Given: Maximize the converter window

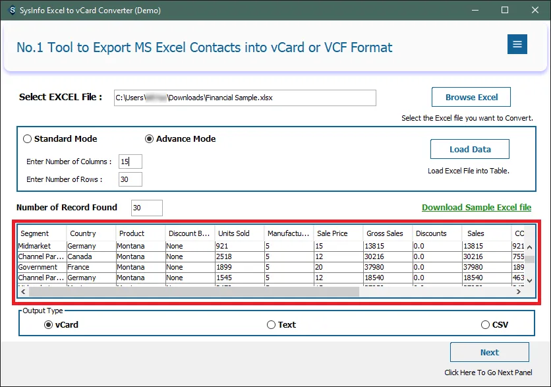Looking at the screenshot, I should (x=505, y=10).
